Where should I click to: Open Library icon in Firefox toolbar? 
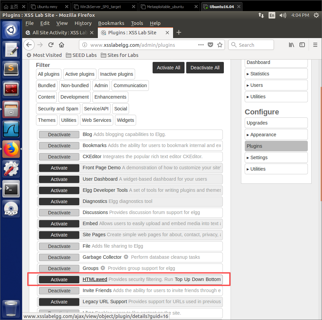(x=291, y=45)
